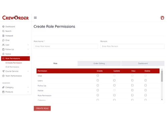Expand the Follow Up menu chevron

click(28, 49)
